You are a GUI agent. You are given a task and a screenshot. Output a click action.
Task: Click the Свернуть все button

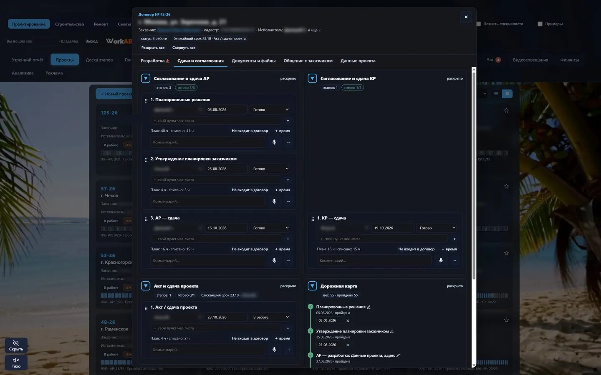184,48
